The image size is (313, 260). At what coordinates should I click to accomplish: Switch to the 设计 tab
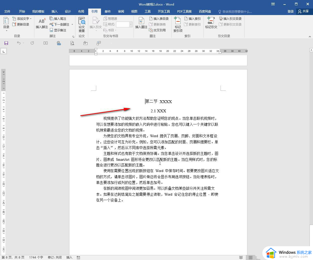point(68,12)
